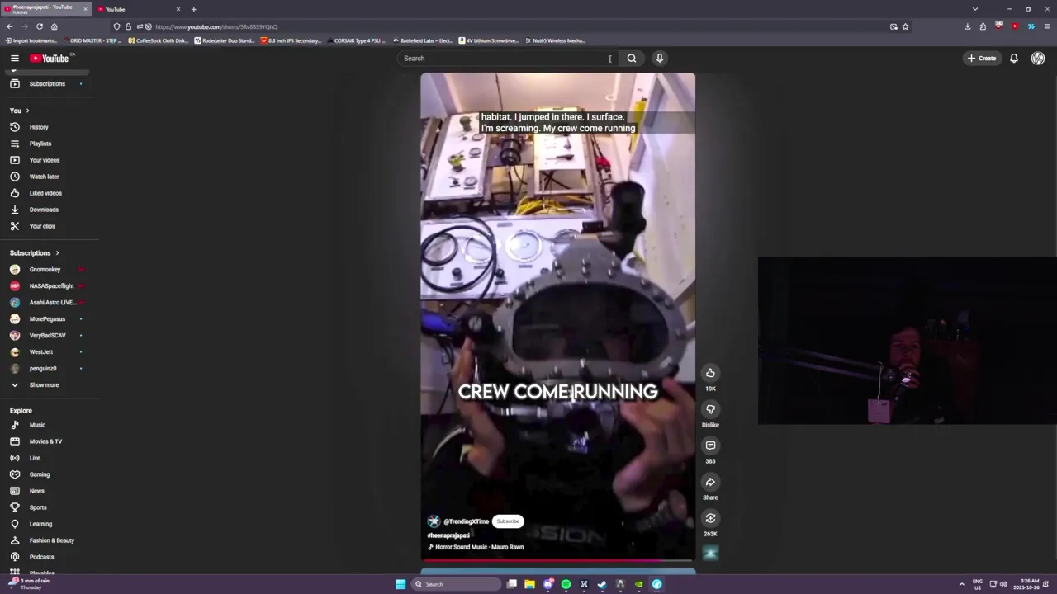The width and height of the screenshot is (1057, 594).
Task: Bookmark this page with the star icon
Action: 905,26
